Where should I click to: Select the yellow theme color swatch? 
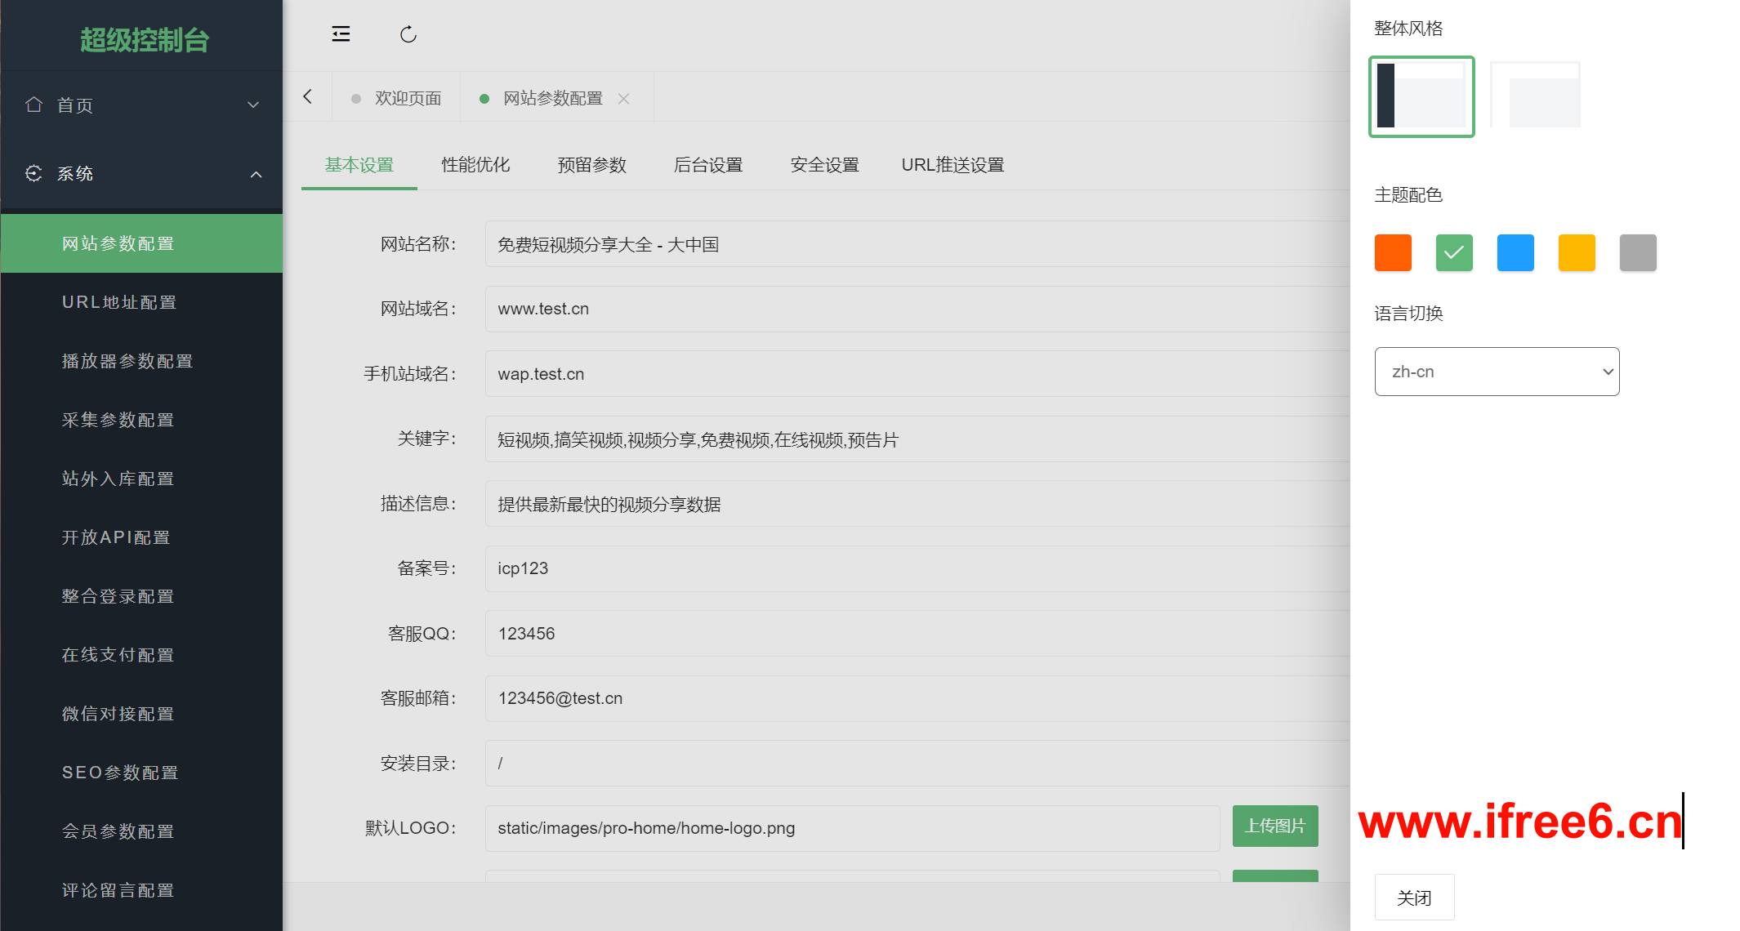point(1577,252)
